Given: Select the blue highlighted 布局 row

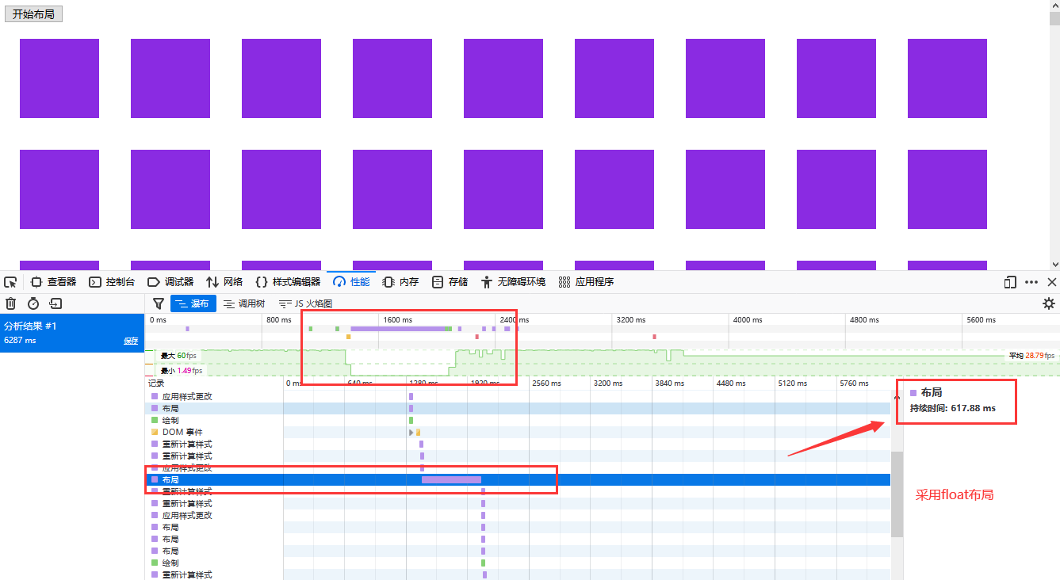Looking at the screenshot, I should point(519,479).
